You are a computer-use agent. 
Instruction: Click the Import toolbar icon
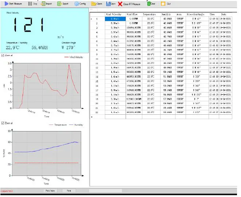coord(43,3)
